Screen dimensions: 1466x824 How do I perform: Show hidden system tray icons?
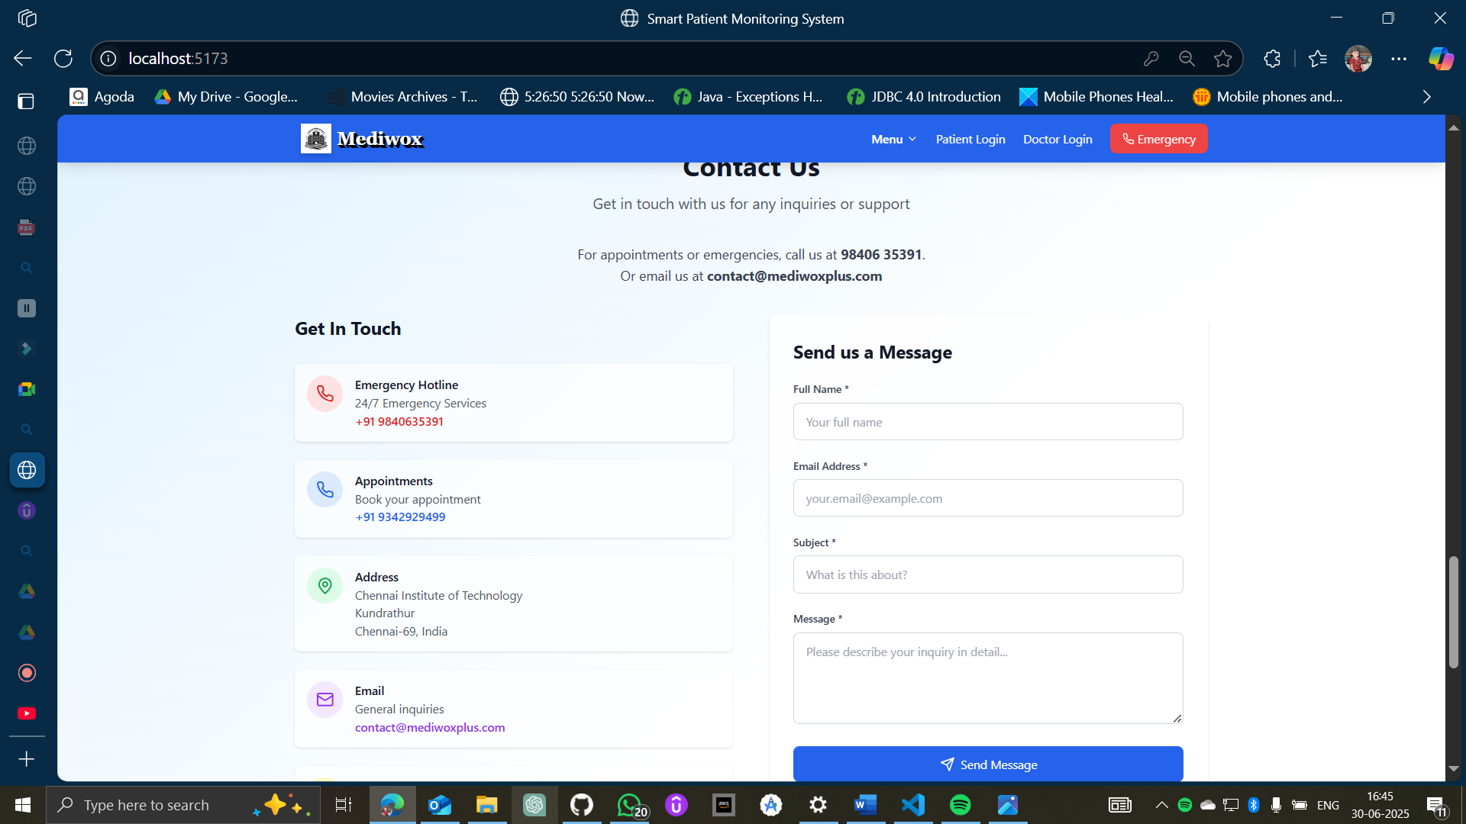(1161, 805)
